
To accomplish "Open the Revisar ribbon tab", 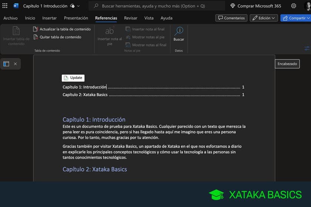I will (x=131, y=18).
